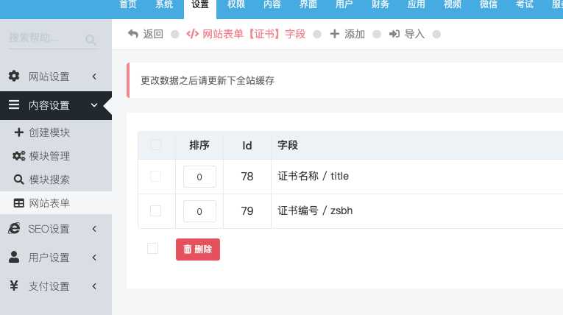
Task: Expand the 用户设置 chevron
Action: (94, 258)
